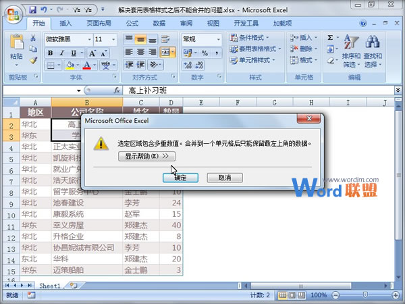
Task: Switch to the 数据 tab
Action: (x=159, y=23)
